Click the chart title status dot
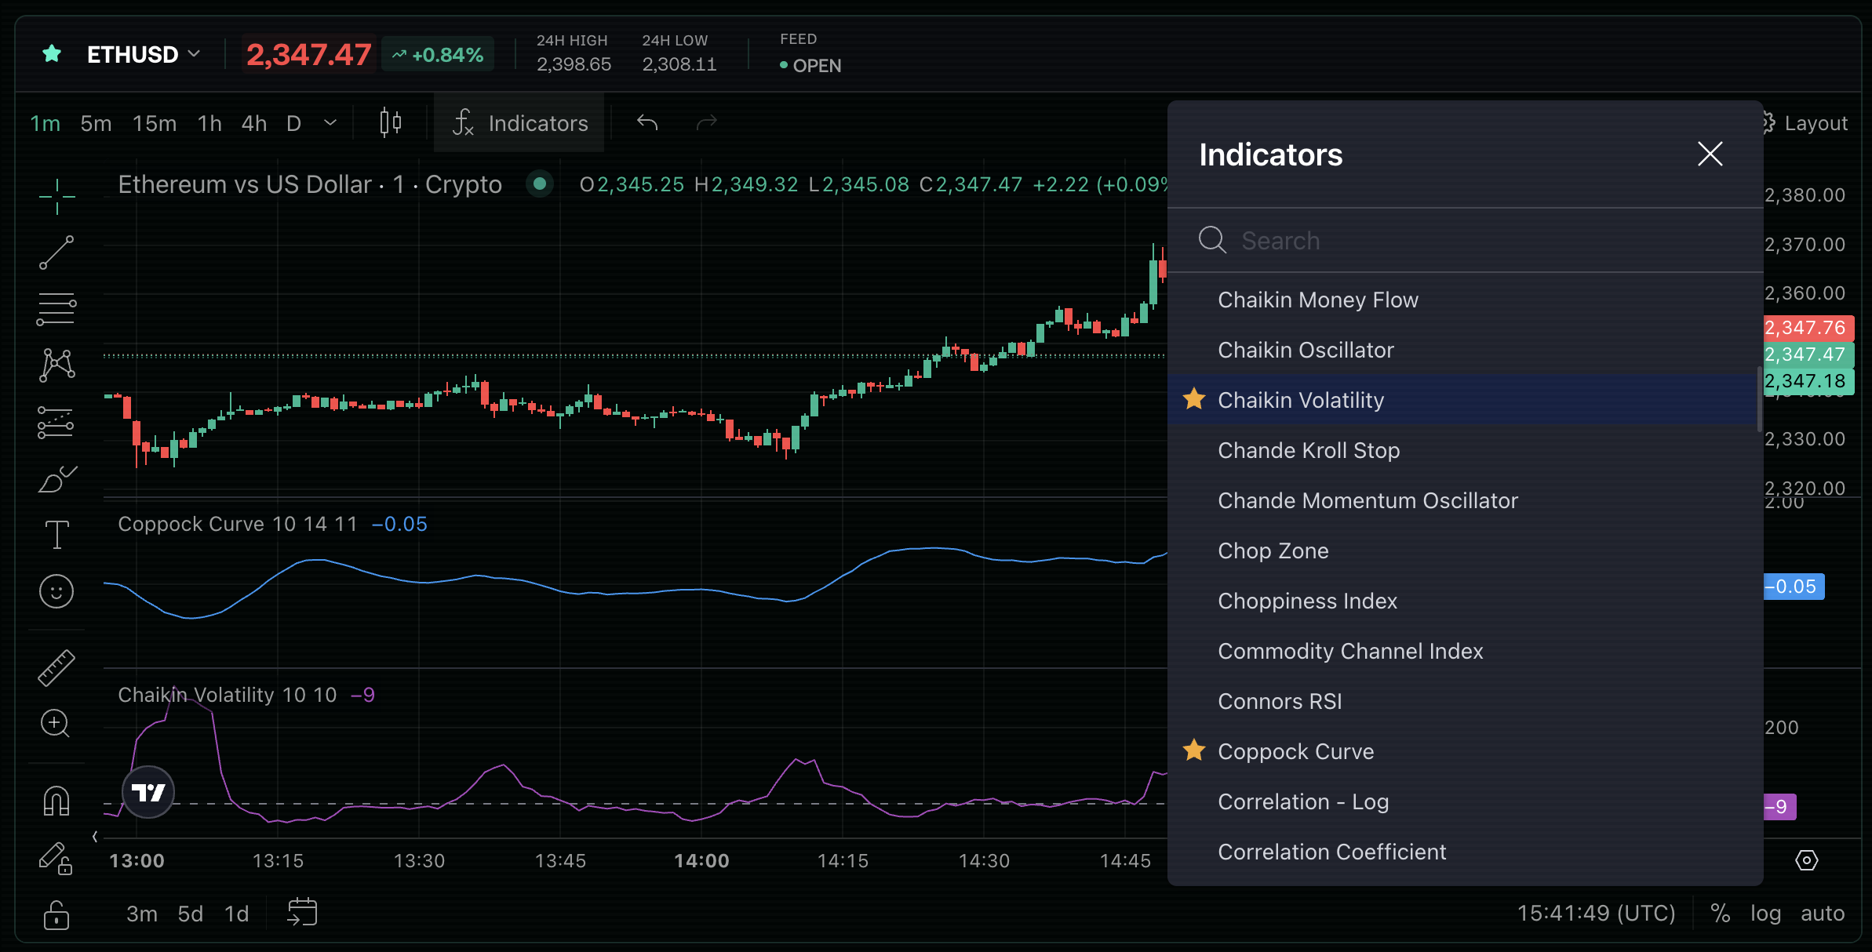Screen dimensions: 1872x952 pos(539,184)
